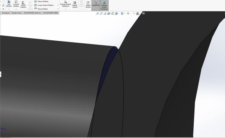Click the Apply Scene icon
Viewport: 225px width, 138px height.
tap(137, 13)
